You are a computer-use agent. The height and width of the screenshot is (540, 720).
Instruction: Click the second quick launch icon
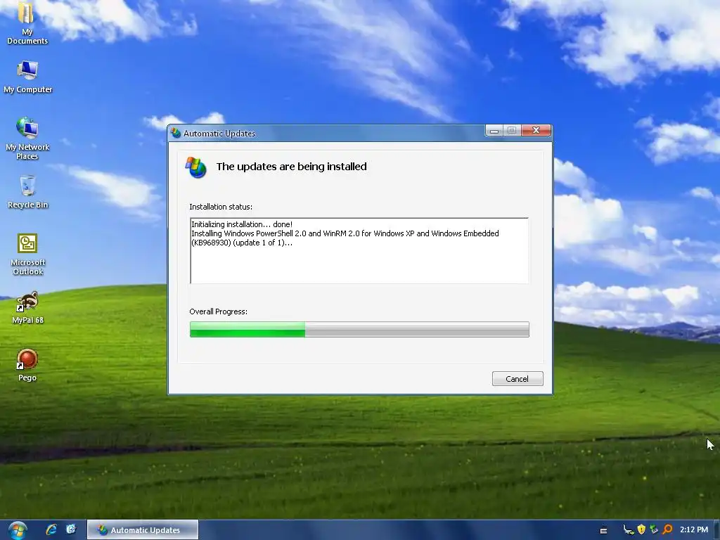point(71,529)
